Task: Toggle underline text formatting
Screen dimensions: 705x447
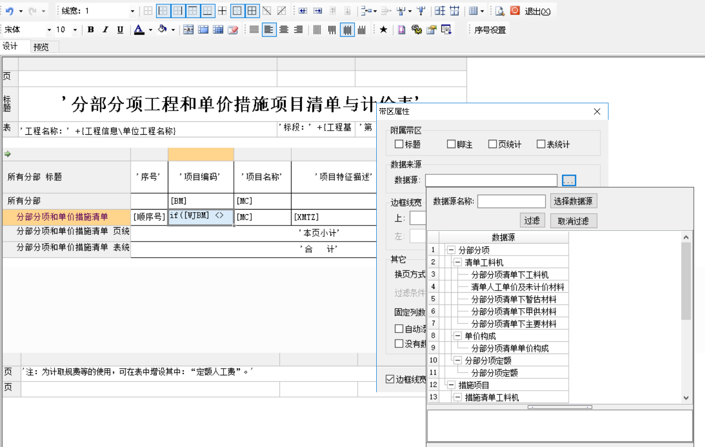Action: [120, 30]
